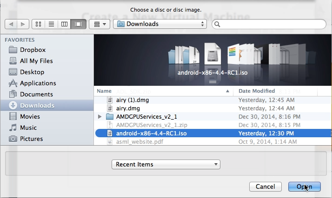Open the Recent Items dropdown

tap(166, 165)
